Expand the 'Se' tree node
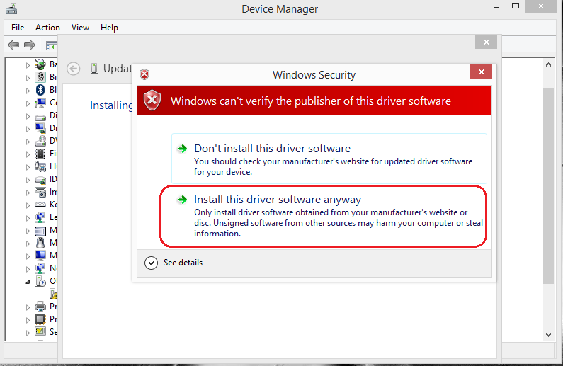The width and height of the screenshot is (563, 366). (28, 333)
